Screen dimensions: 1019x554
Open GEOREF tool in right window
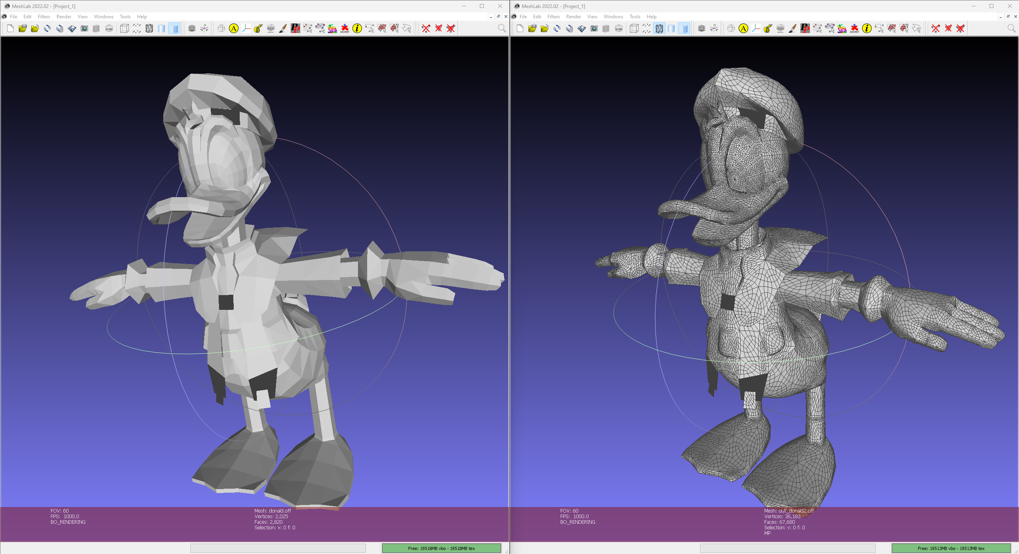(x=855, y=28)
